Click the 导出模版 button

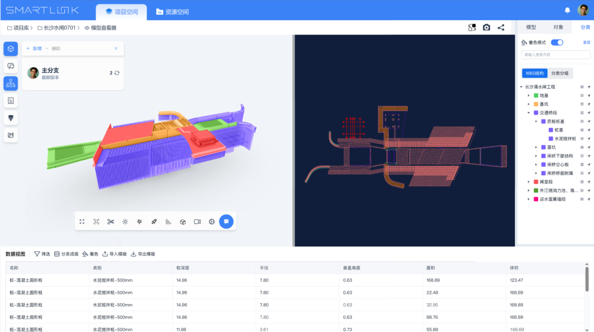tap(143, 254)
